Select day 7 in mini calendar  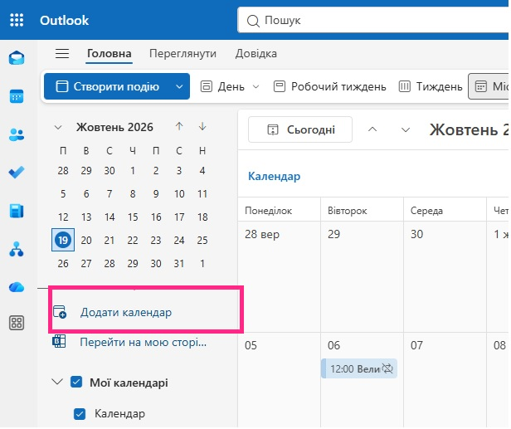coord(109,194)
